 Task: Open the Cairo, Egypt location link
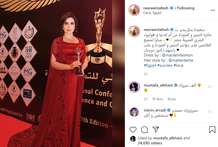pyautogui.click(x=152, y=13)
